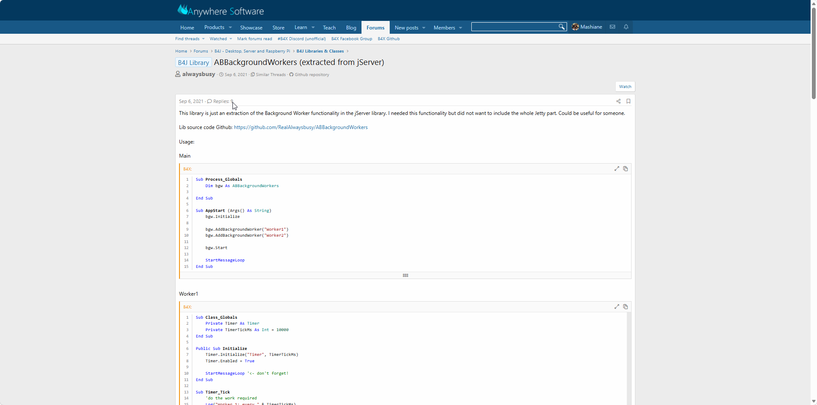Go to the Home nav tab
The height and width of the screenshot is (405, 817).
[187, 28]
